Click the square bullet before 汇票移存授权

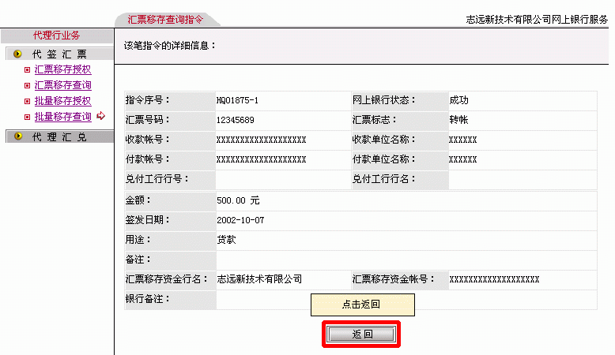pyautogui.click(x=28, y=70)
